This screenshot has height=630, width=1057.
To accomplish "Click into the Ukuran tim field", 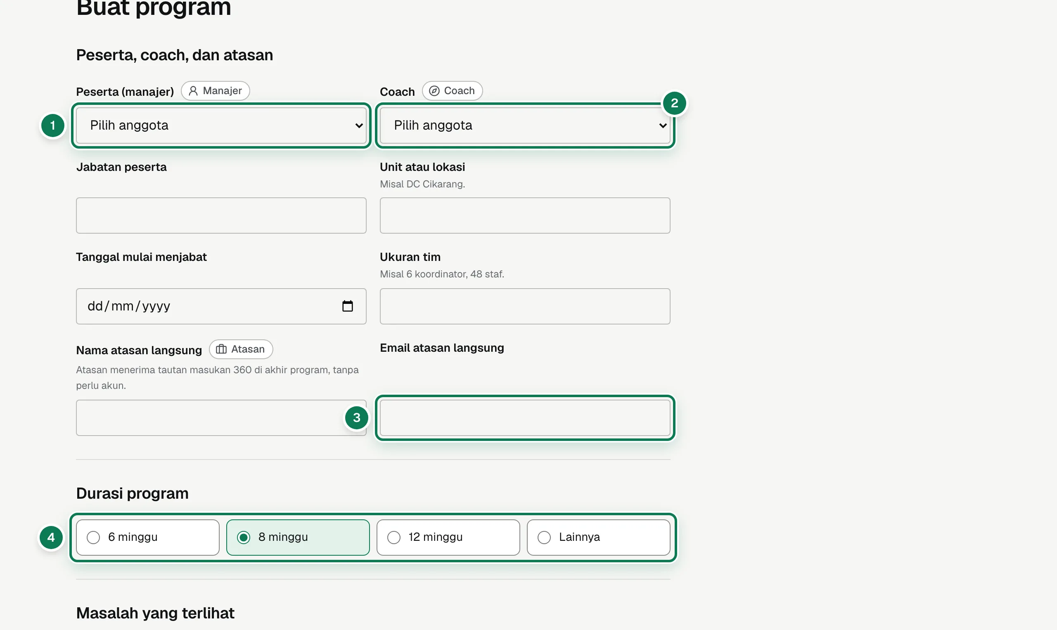I will click(525, 306).
